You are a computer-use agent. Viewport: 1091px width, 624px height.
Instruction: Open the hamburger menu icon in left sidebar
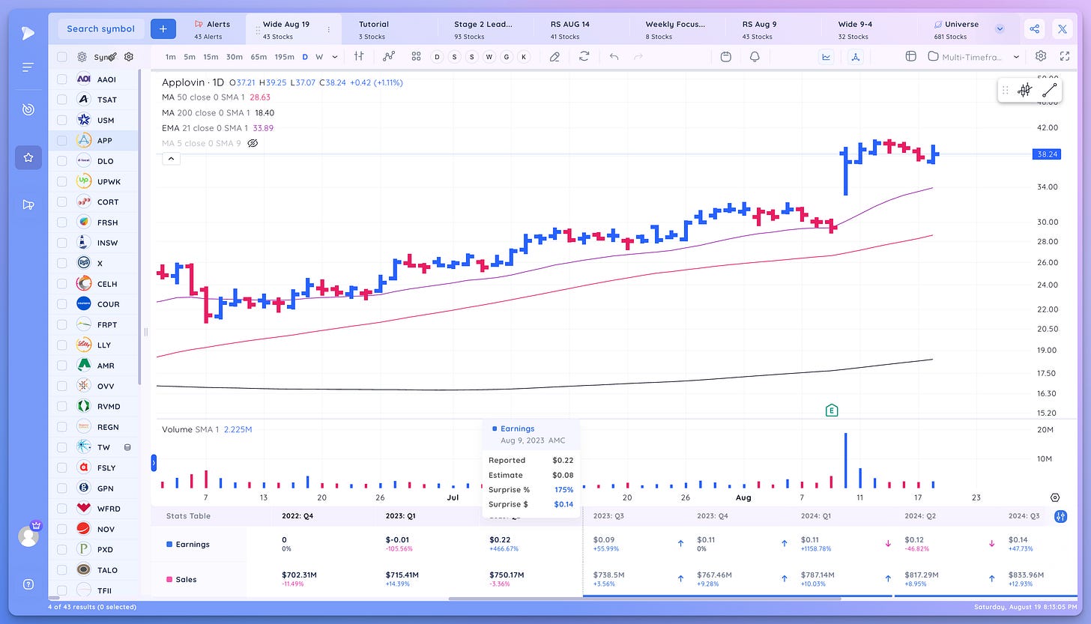click(x=28, y=68)
